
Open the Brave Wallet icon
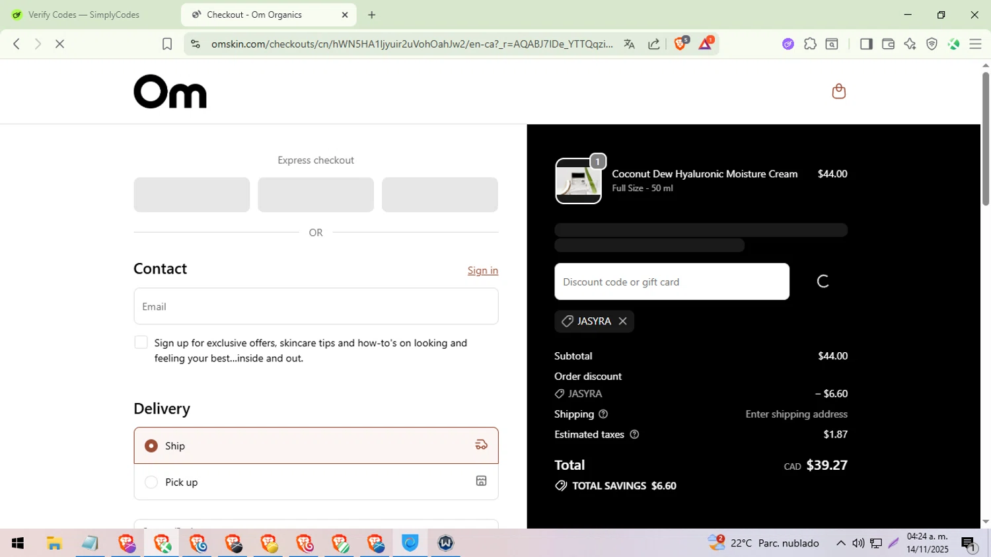click(888, 44)
